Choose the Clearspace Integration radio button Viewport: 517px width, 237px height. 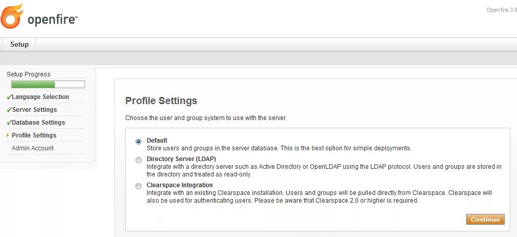point(138,186)
